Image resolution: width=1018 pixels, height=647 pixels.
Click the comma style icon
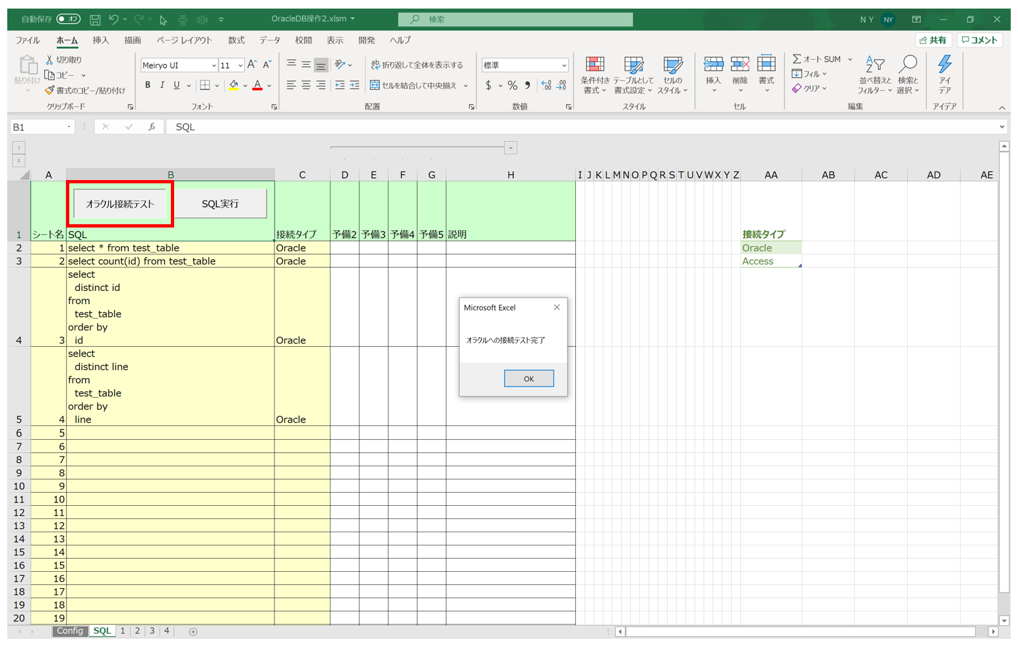528,85
